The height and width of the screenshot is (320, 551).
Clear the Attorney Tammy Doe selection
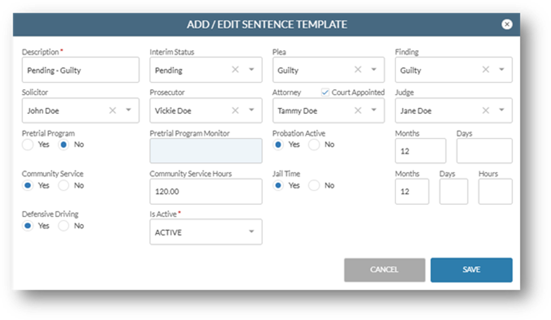click(358, 111)
